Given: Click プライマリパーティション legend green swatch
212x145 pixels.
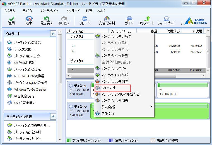Looking at the screenshot, I should (x=69, y=141).
